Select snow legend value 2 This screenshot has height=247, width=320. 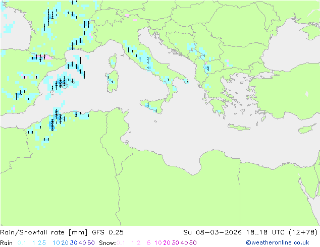[x=139, y=243]
